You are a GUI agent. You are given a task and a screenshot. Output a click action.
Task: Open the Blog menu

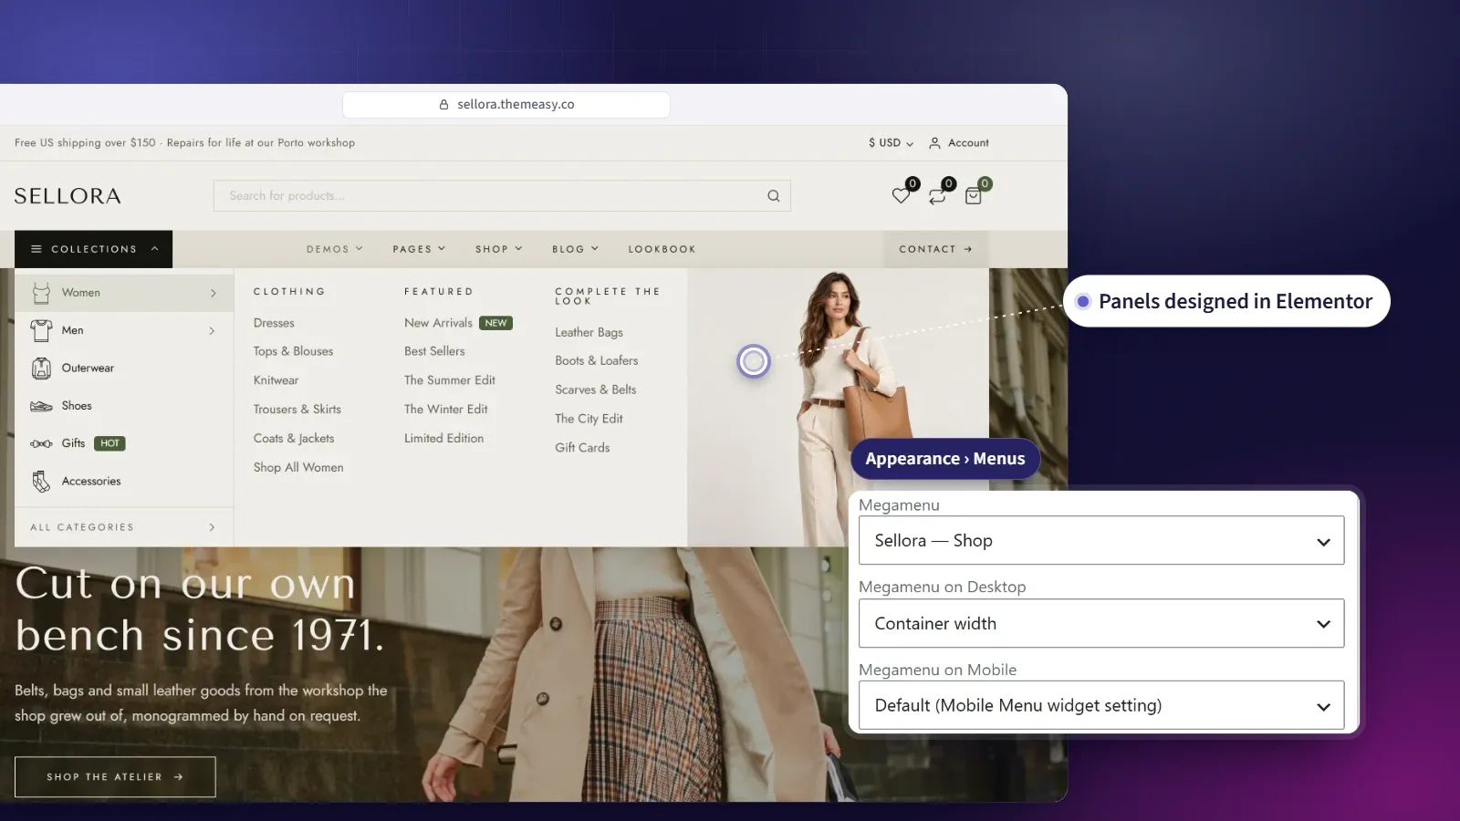(x=575, y=249)
